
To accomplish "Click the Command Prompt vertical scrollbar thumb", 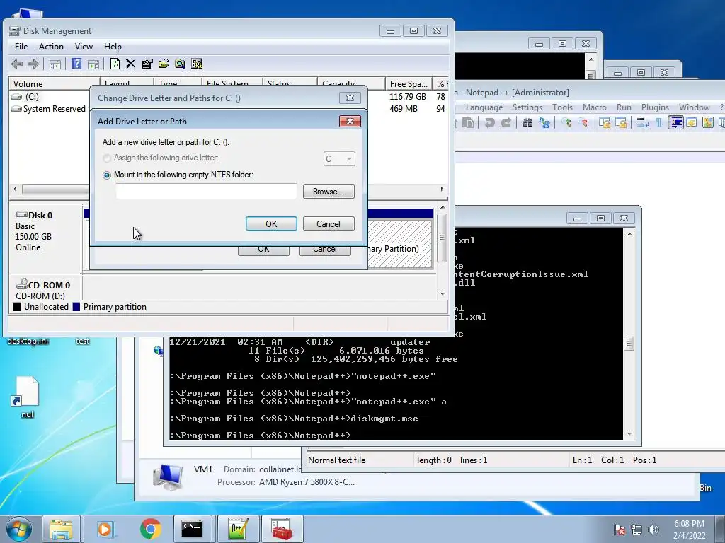I will (629, 344).
